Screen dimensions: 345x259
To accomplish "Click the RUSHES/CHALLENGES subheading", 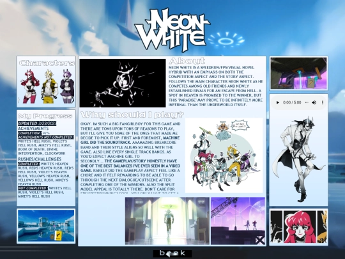I will [x=40, y=159].
